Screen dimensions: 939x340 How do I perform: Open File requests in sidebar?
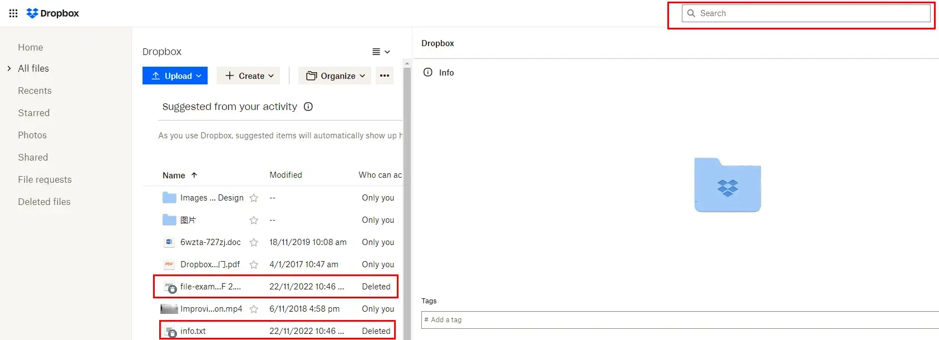pyautogui.click(x=45, y=179)
